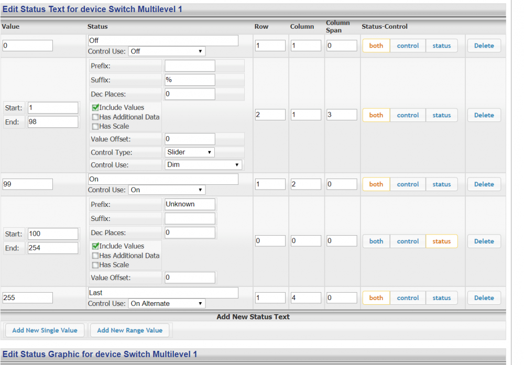The image size is (524, 365).
Task: Click the Prefix field containing 'Unknown'
Action: 190,204
